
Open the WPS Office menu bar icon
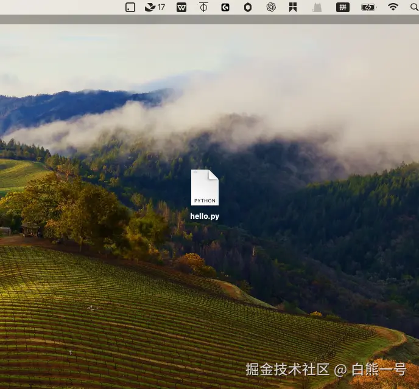point(181,7)
